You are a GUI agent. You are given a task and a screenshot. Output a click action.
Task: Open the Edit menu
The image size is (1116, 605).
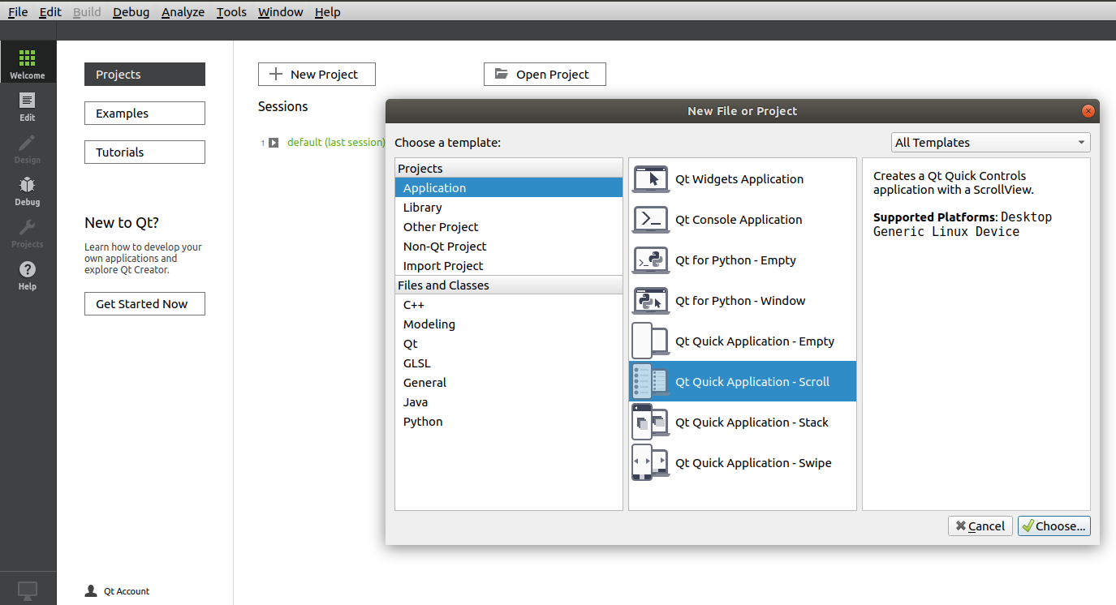pyautogui.click(x=50, y=12)
